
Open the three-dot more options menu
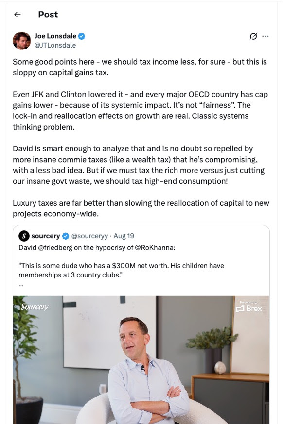(x=265, y=36)
